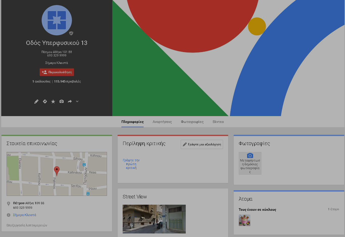345x237 pixels.
Task: Click the Keas street label on map
Action: (x=93, y=172)
